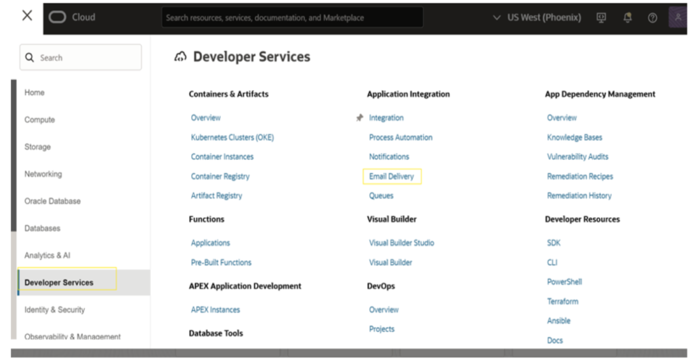Click the Database Tools heading
This screenshot has width=694, height=361.
[216, 334]
